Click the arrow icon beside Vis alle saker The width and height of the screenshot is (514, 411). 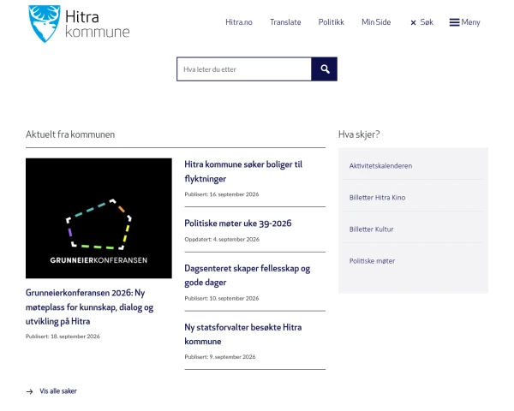[29, 391]
